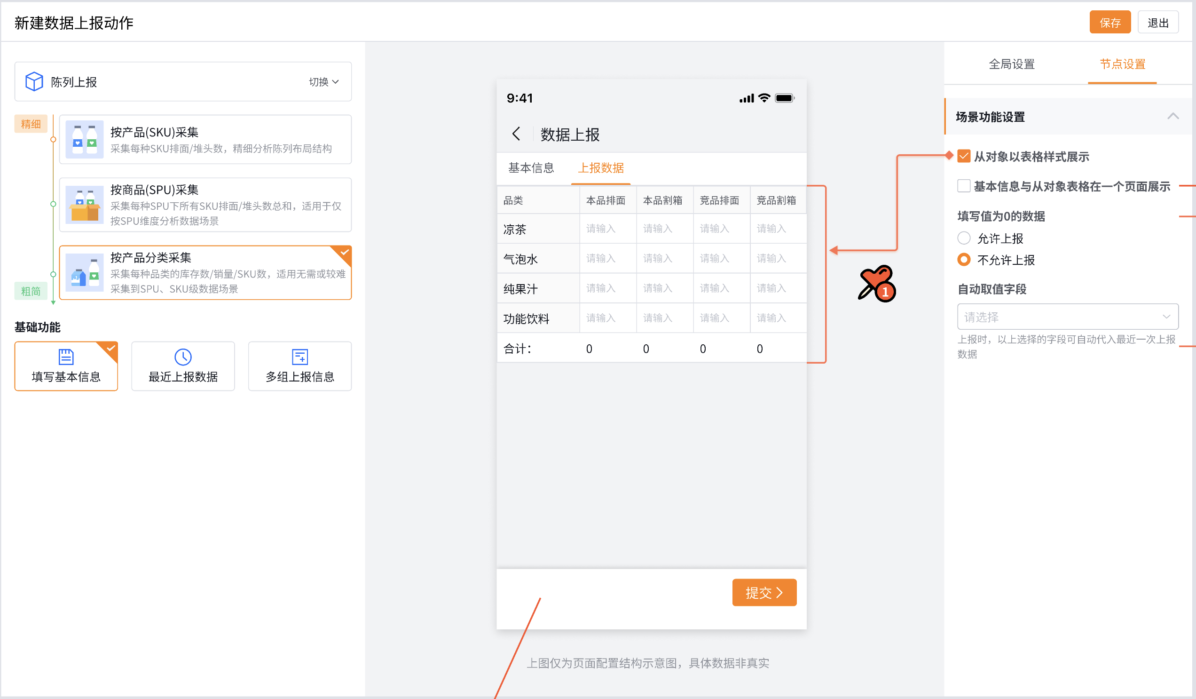The height and width of the screenshot is (699, 1196).
Task: Click the back arrow in the 数据上报 preview
Action: 517,135
